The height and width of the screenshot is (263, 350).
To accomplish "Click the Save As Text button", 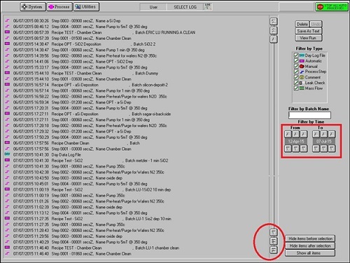I will 309,31.
